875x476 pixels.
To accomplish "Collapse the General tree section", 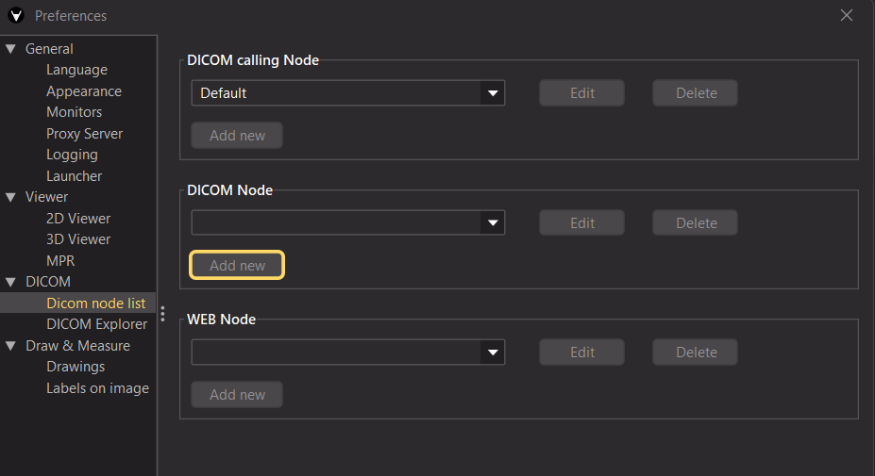I will point(10,49).
